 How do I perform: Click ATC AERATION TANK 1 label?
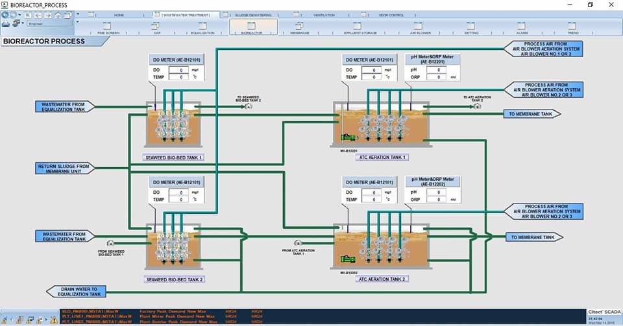pyautogui.click(x=382, y=157)
